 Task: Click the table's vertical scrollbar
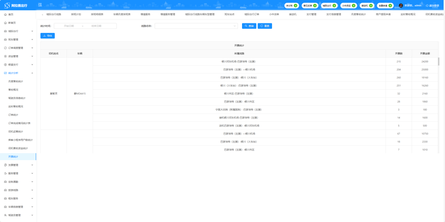(438, 61)
